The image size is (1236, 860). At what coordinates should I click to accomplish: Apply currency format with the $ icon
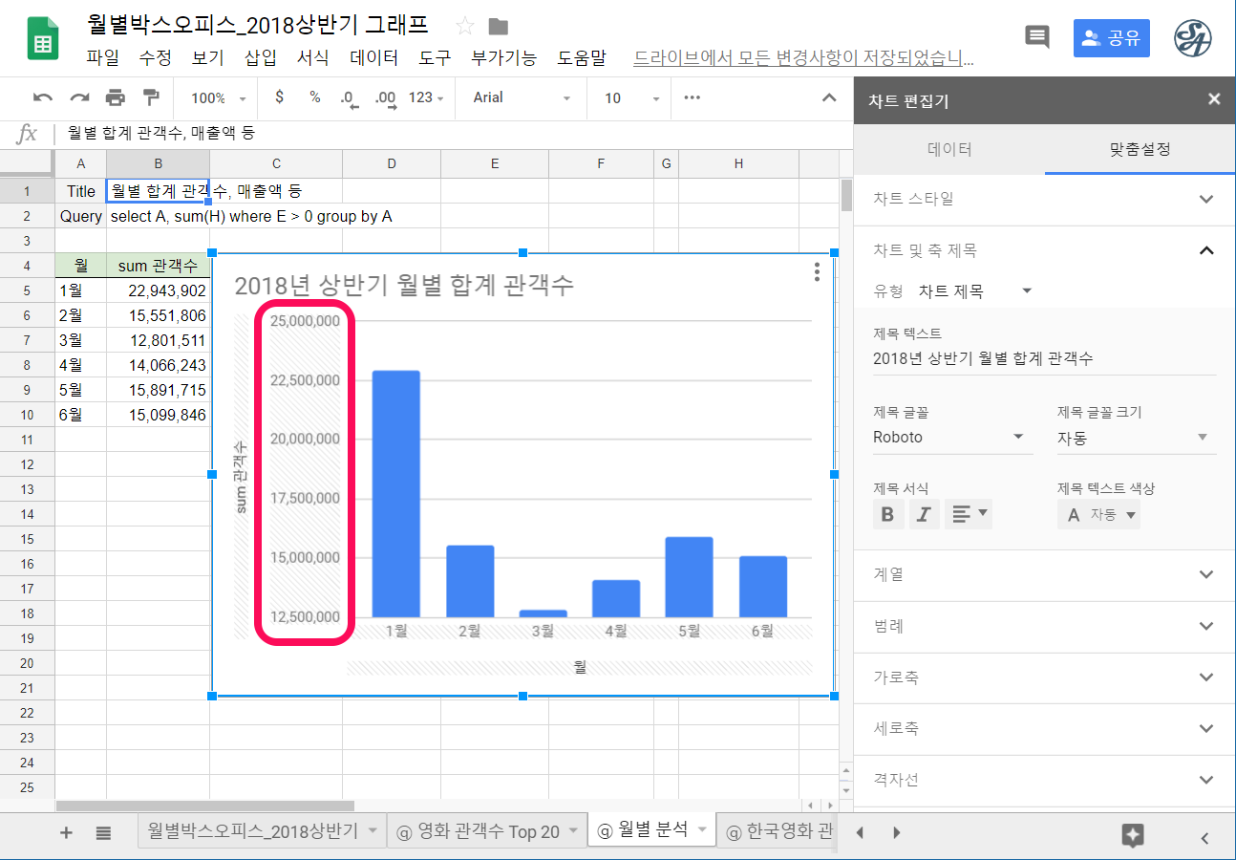coord(278,97)
